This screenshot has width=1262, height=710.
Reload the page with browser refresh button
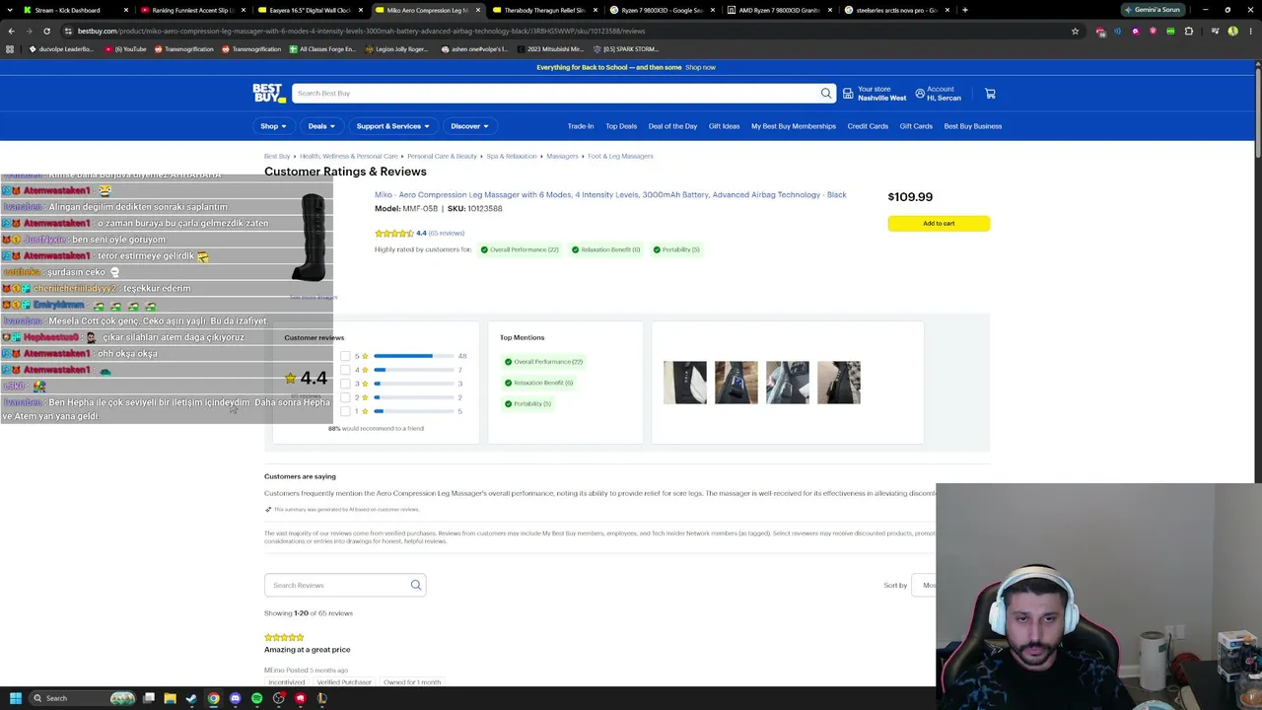tap(46, 31)
